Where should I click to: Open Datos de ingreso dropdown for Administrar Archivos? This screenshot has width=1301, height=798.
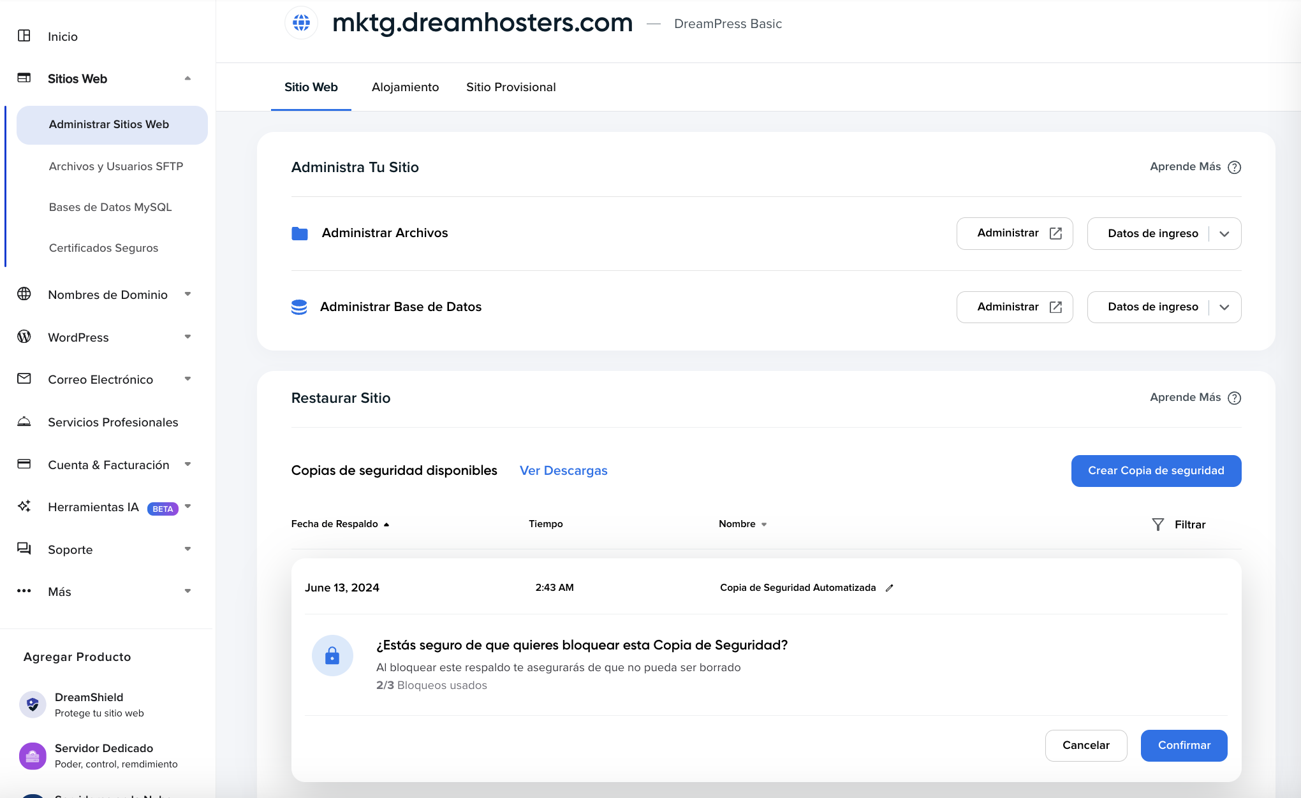coord(1224,234)
